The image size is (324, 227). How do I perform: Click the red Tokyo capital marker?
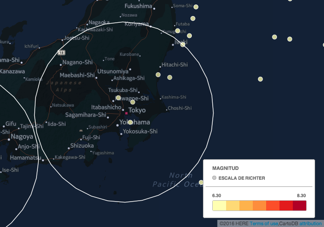click(x=126, y=113)
